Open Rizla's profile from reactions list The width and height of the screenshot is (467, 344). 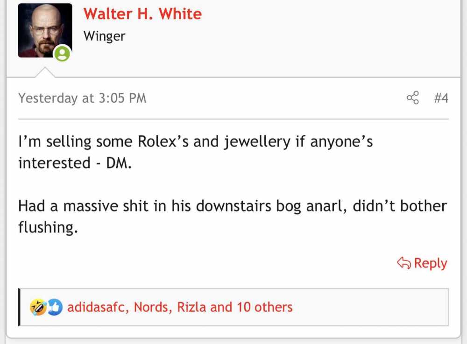[191, 307]
